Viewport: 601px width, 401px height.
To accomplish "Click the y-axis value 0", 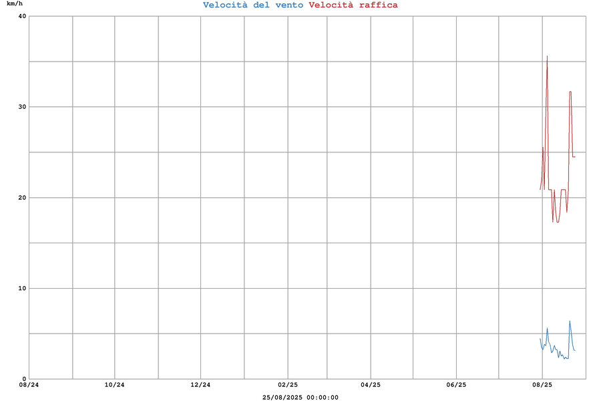I will (24, 379).
